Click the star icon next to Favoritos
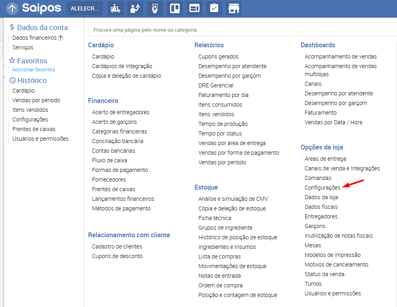 click(x=12, y=61)
